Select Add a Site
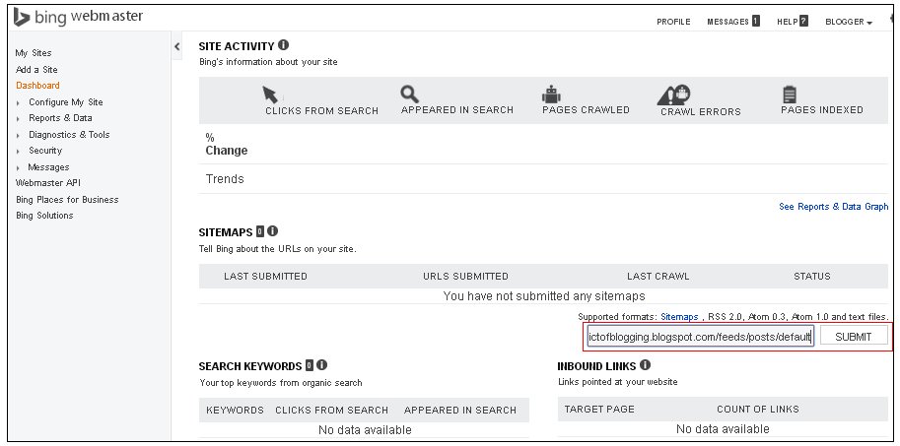Image resolution: width=900 pixels, height=446 pixels. [x=36, y=69]
